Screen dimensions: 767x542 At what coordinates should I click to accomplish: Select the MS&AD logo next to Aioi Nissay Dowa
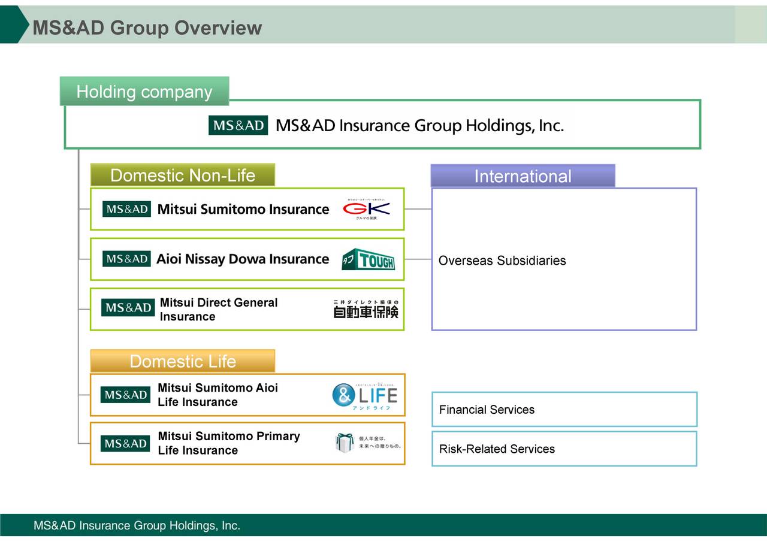[x=125, y=259]
